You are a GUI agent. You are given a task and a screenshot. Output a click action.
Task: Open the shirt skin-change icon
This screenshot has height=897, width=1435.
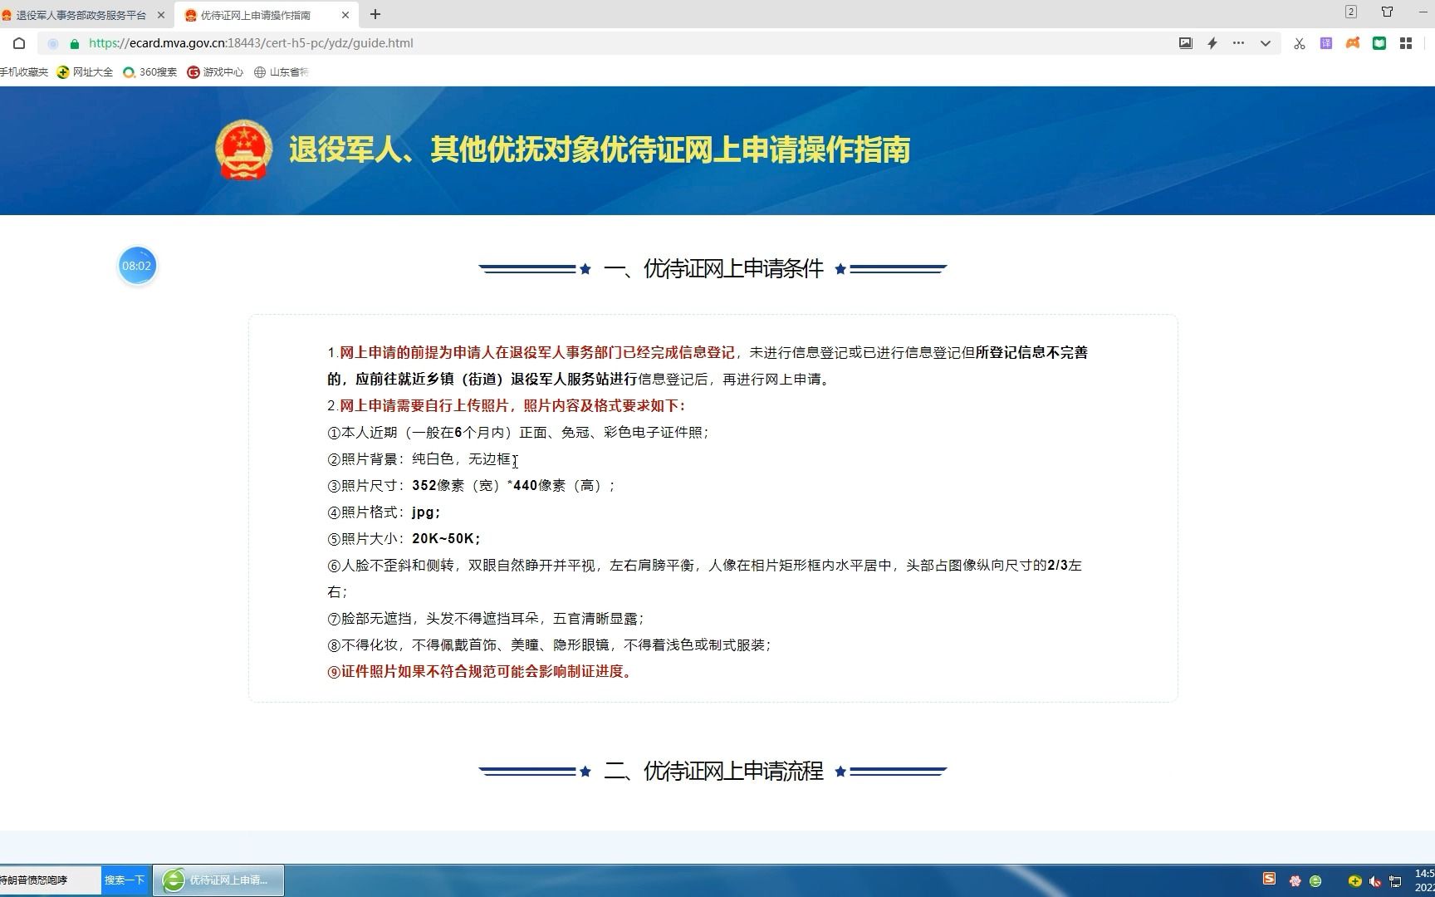tap(1388, 12)
